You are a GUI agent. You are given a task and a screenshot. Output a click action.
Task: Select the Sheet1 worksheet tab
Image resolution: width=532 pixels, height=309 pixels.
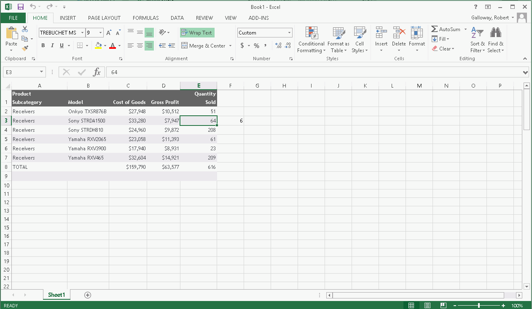[x=56, y=295]
